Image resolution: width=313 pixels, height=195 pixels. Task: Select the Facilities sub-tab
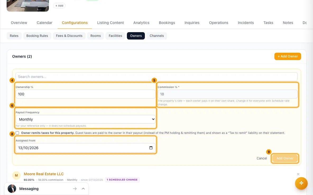pyautogui.click(x=115, y=36)
